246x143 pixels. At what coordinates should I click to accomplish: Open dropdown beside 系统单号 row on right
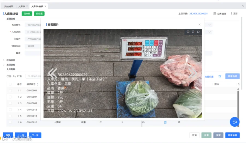[209, 25]
